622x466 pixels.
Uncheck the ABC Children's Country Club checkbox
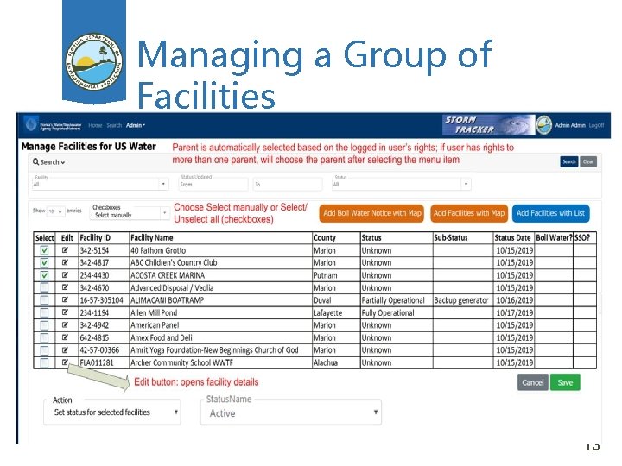44,262
